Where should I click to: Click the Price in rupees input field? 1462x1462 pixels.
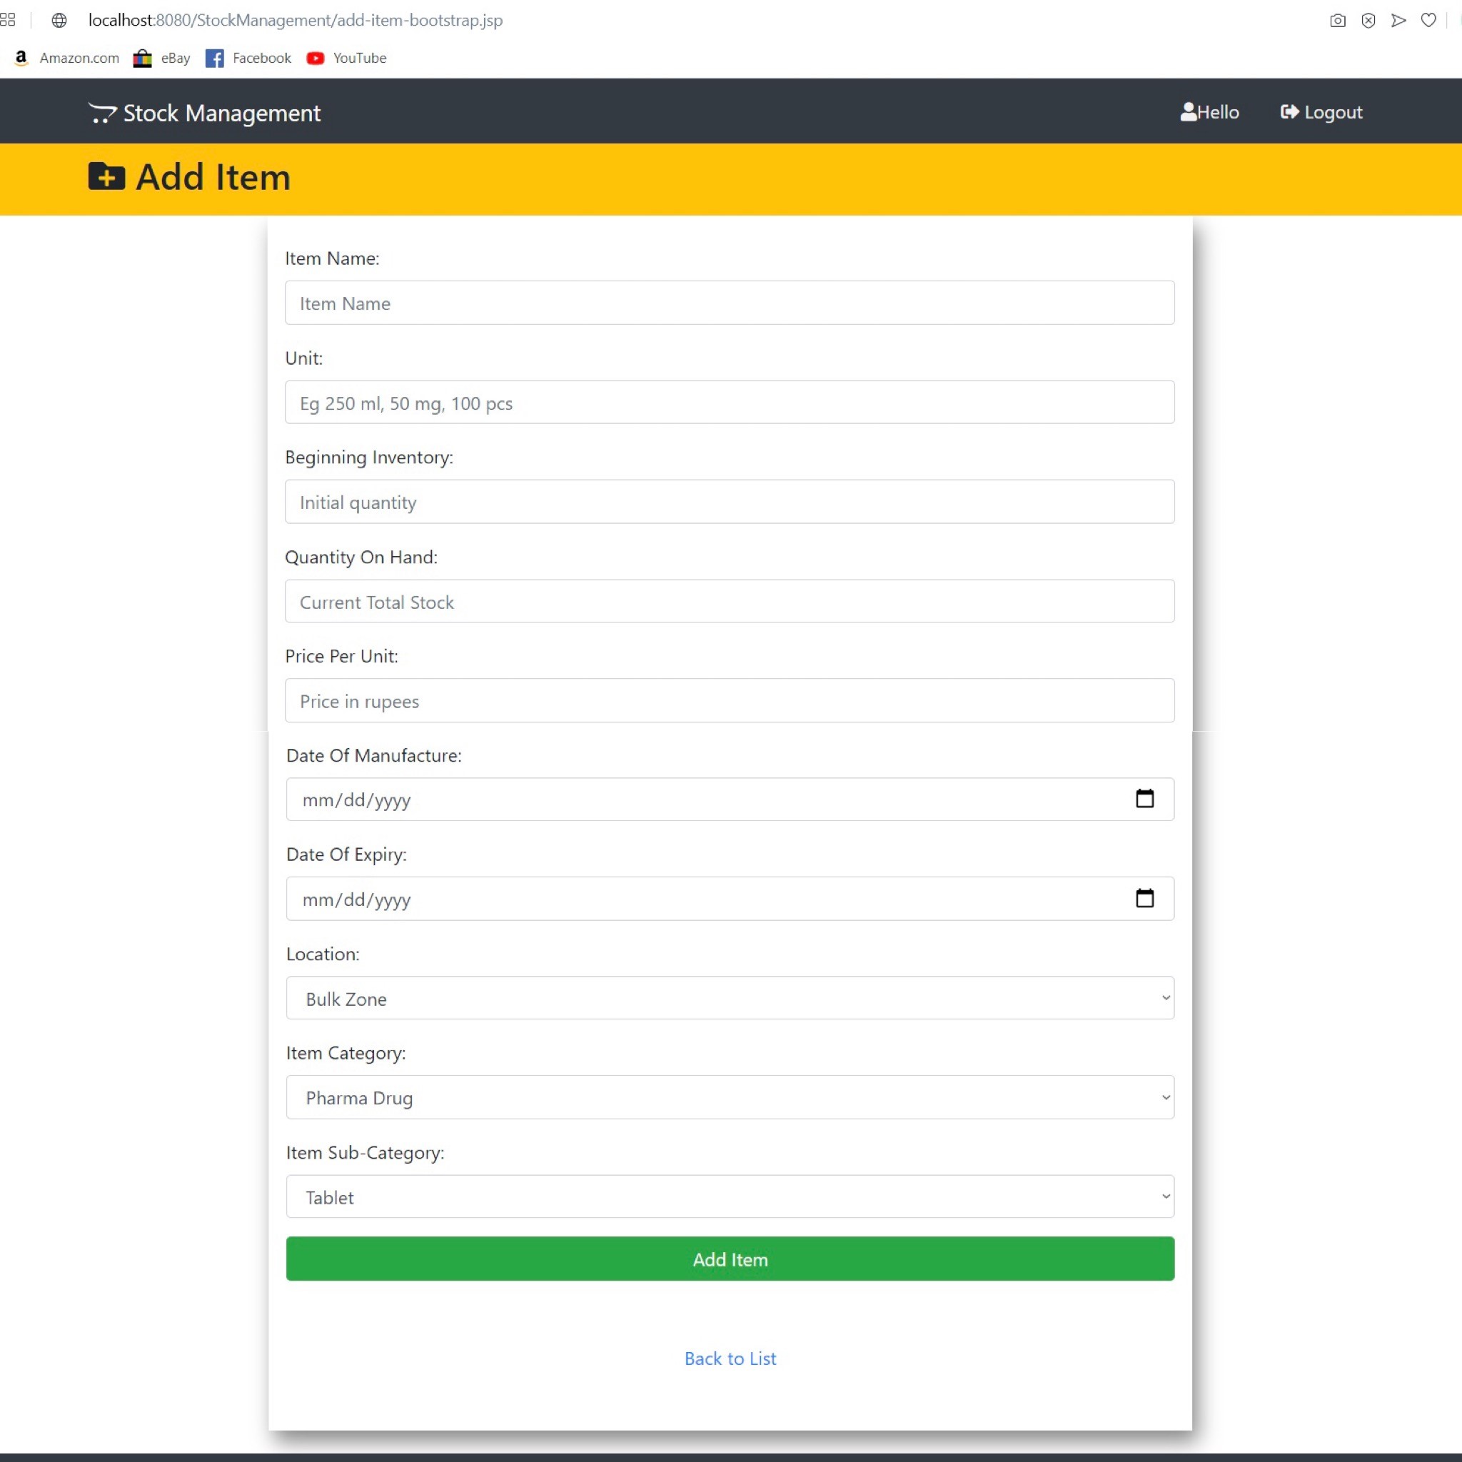pos(729,701)
